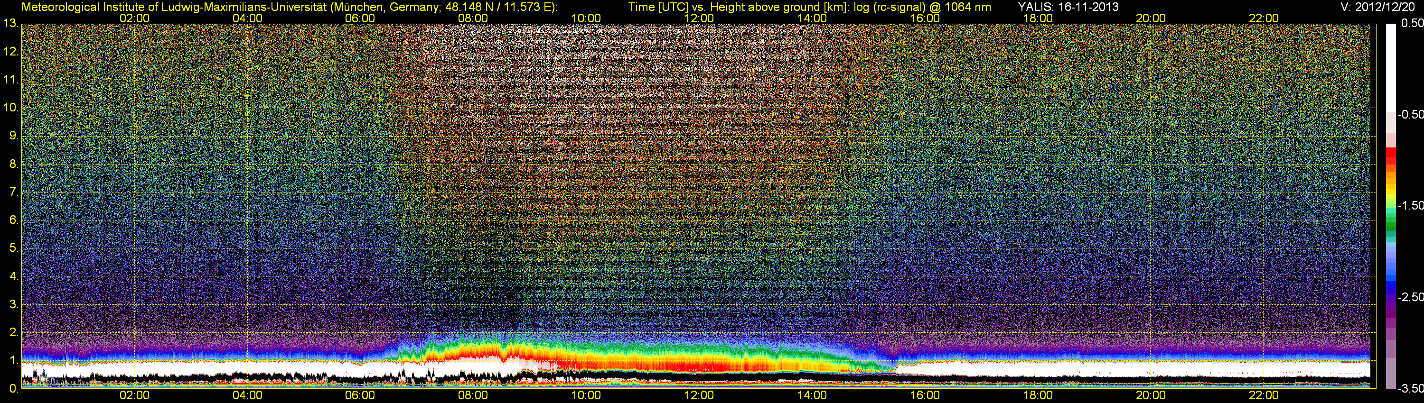Click the '-1.50' color scale label

(x=1410, y=205)
